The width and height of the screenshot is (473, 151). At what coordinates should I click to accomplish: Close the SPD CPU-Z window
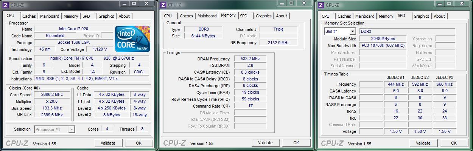point(462,3)
